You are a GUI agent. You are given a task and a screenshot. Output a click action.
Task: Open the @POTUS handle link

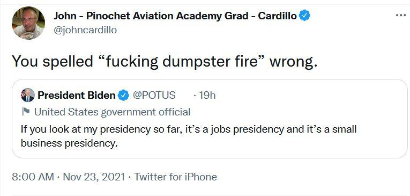(154, 95)
